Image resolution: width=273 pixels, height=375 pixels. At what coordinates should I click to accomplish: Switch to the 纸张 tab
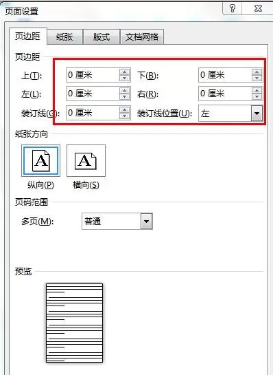coord(65,37)
